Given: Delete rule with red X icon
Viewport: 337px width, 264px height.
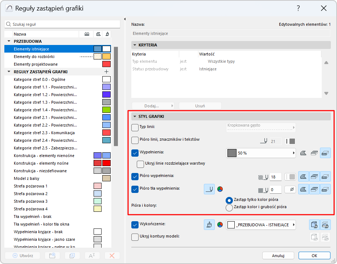Looking at the screenshot, I should tap(112, 256).
